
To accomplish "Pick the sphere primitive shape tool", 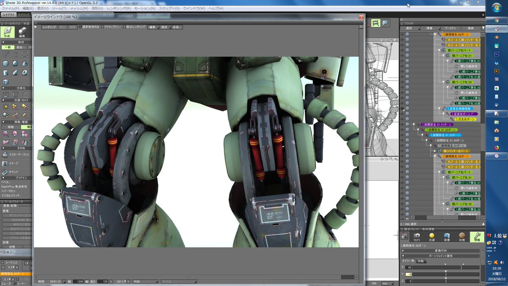I will [x=15, y=63].
